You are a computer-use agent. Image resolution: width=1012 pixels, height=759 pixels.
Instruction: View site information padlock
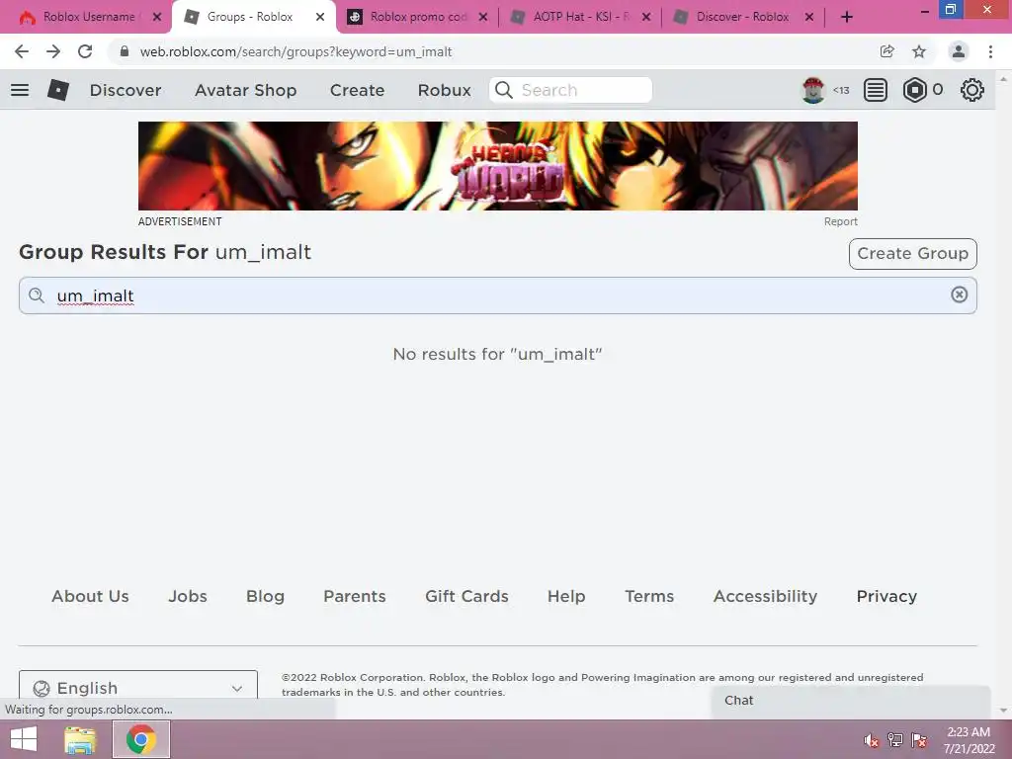(125, 51)
